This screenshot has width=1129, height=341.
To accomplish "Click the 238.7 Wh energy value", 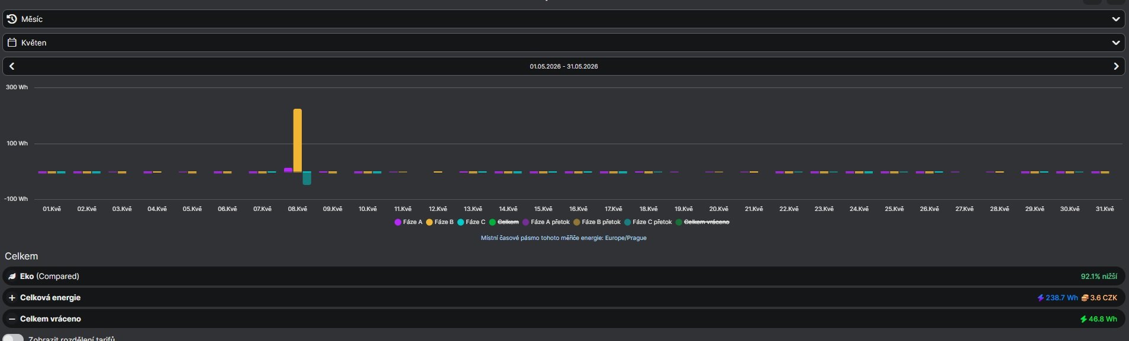I will click(1062, 298).
